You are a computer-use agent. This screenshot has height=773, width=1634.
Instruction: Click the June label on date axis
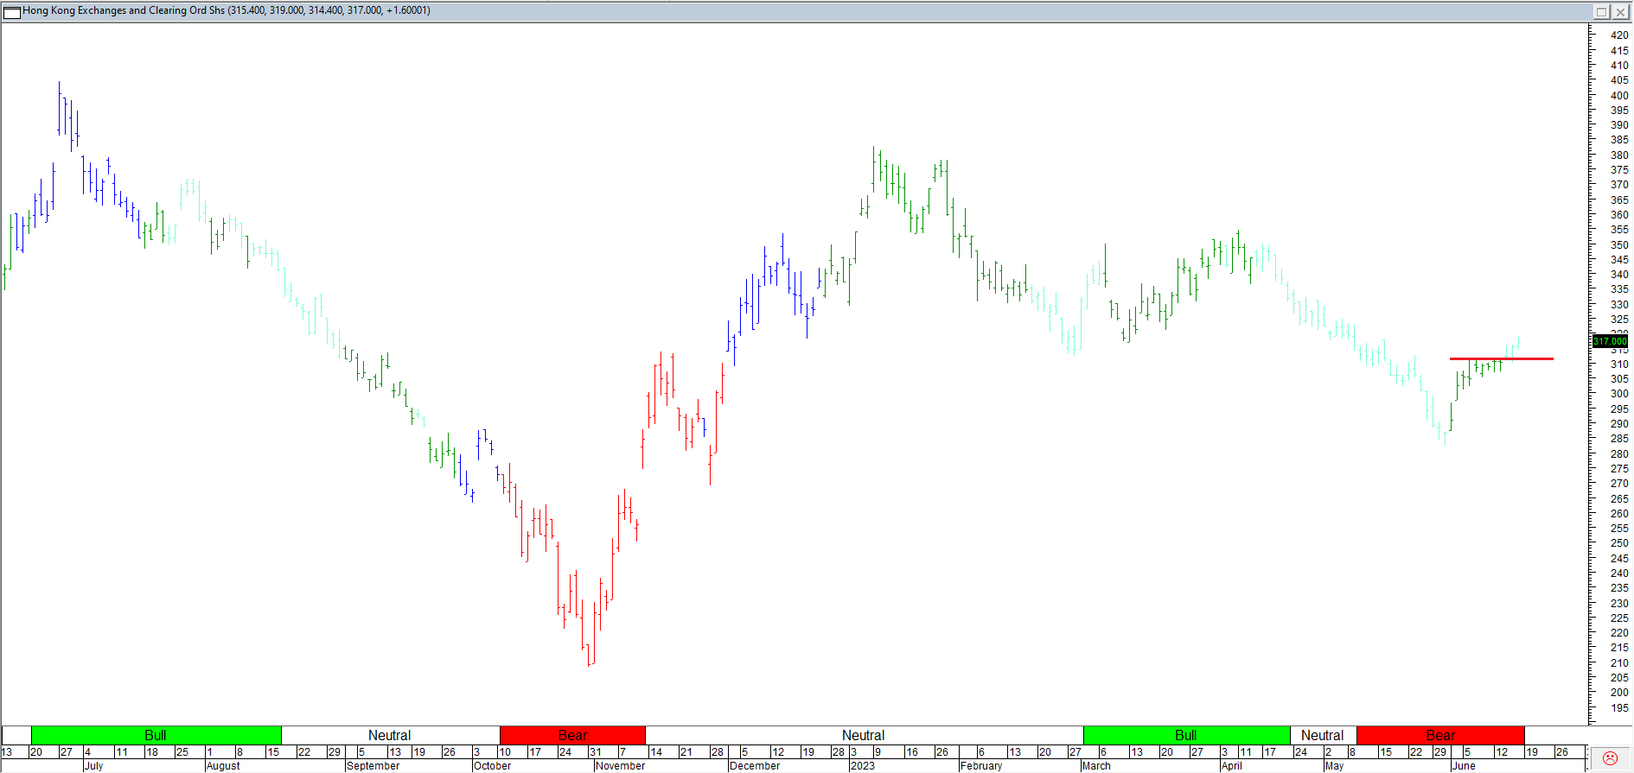point(1464,766)
